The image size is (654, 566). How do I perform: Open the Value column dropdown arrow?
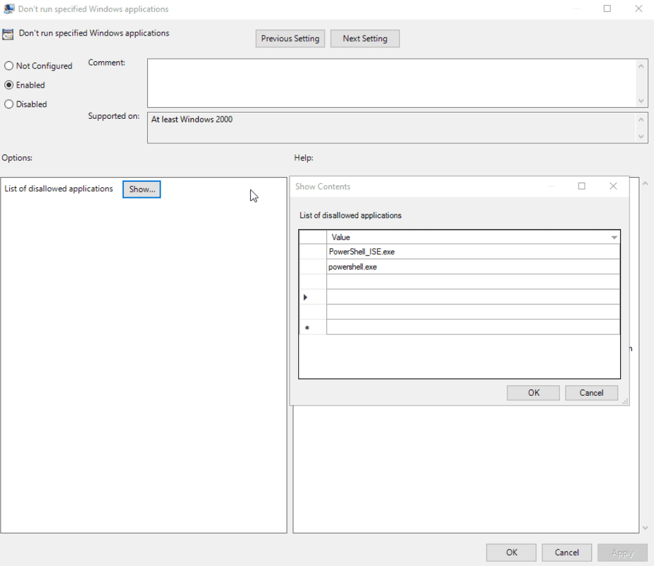coord(614,238)
